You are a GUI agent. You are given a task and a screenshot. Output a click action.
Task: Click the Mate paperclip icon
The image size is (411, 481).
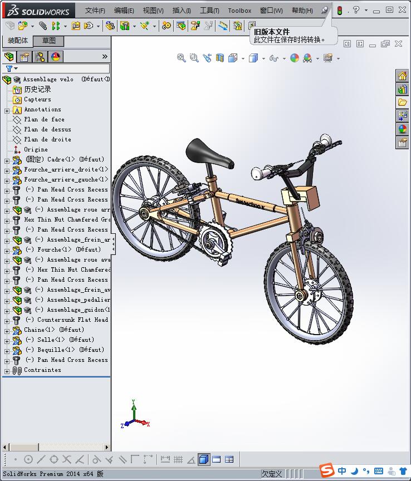coord(43,26)
